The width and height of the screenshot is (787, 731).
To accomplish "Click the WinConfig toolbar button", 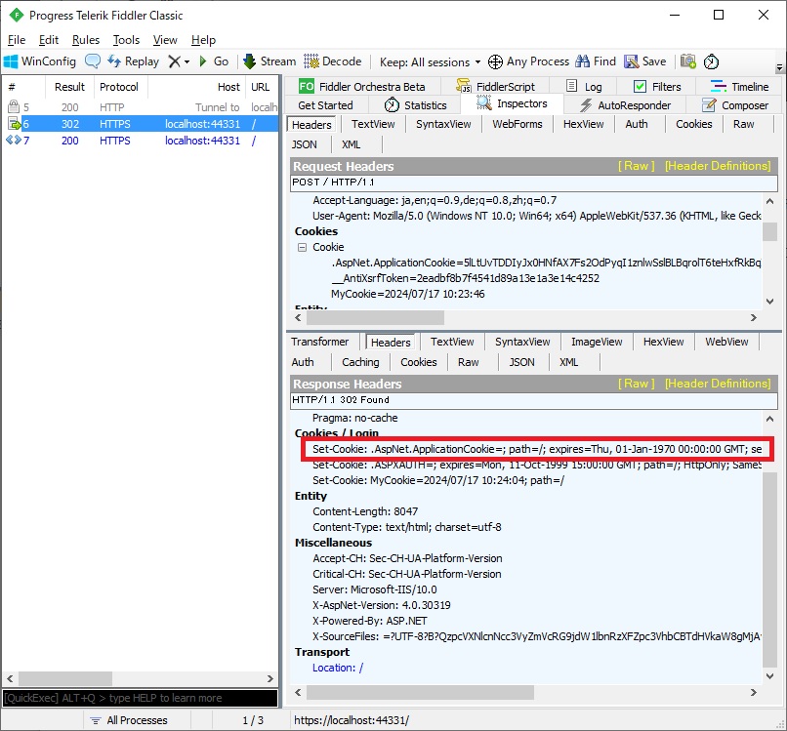I will pos(40,61).
